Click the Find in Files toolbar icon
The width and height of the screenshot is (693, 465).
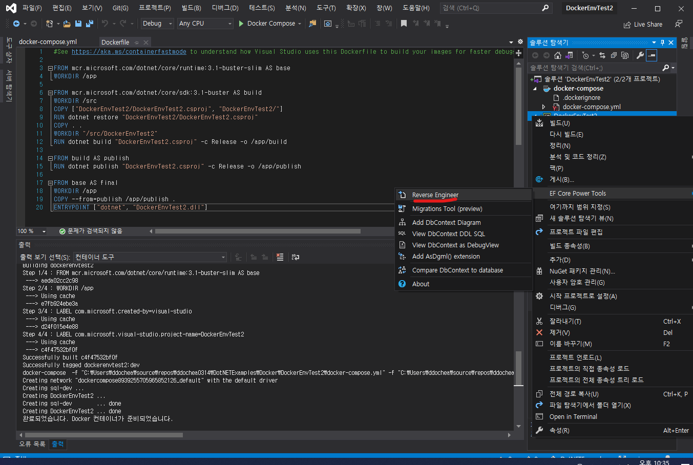(313, 24)
